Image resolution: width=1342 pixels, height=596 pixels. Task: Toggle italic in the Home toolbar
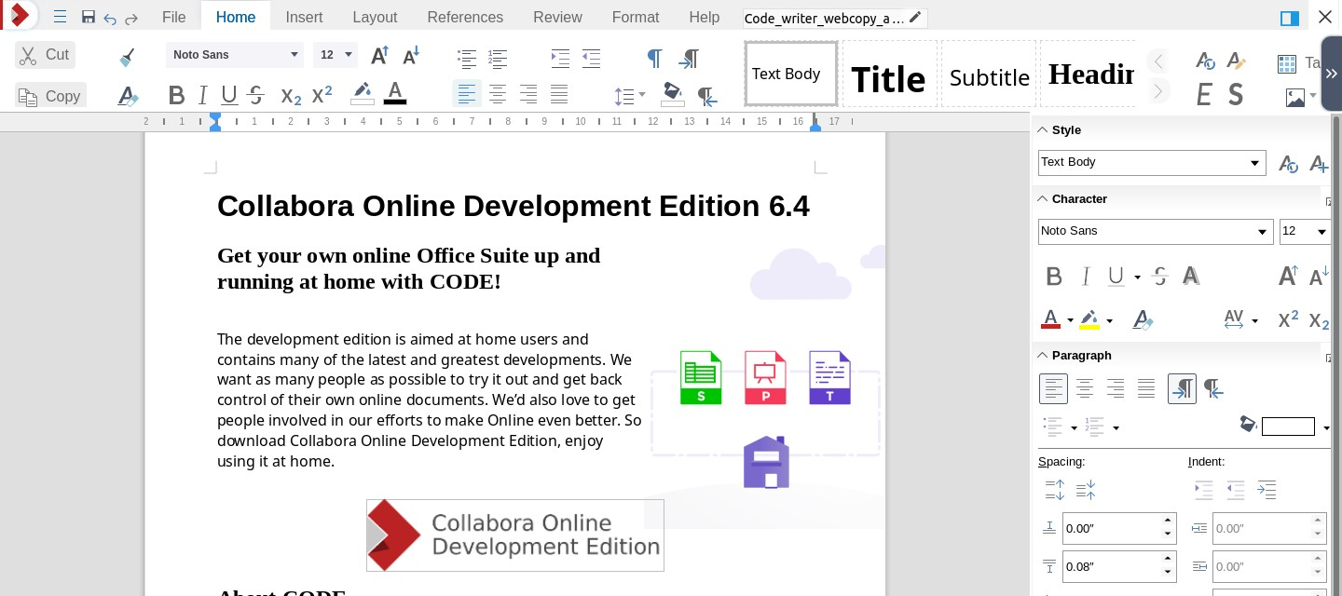point(202,95)
